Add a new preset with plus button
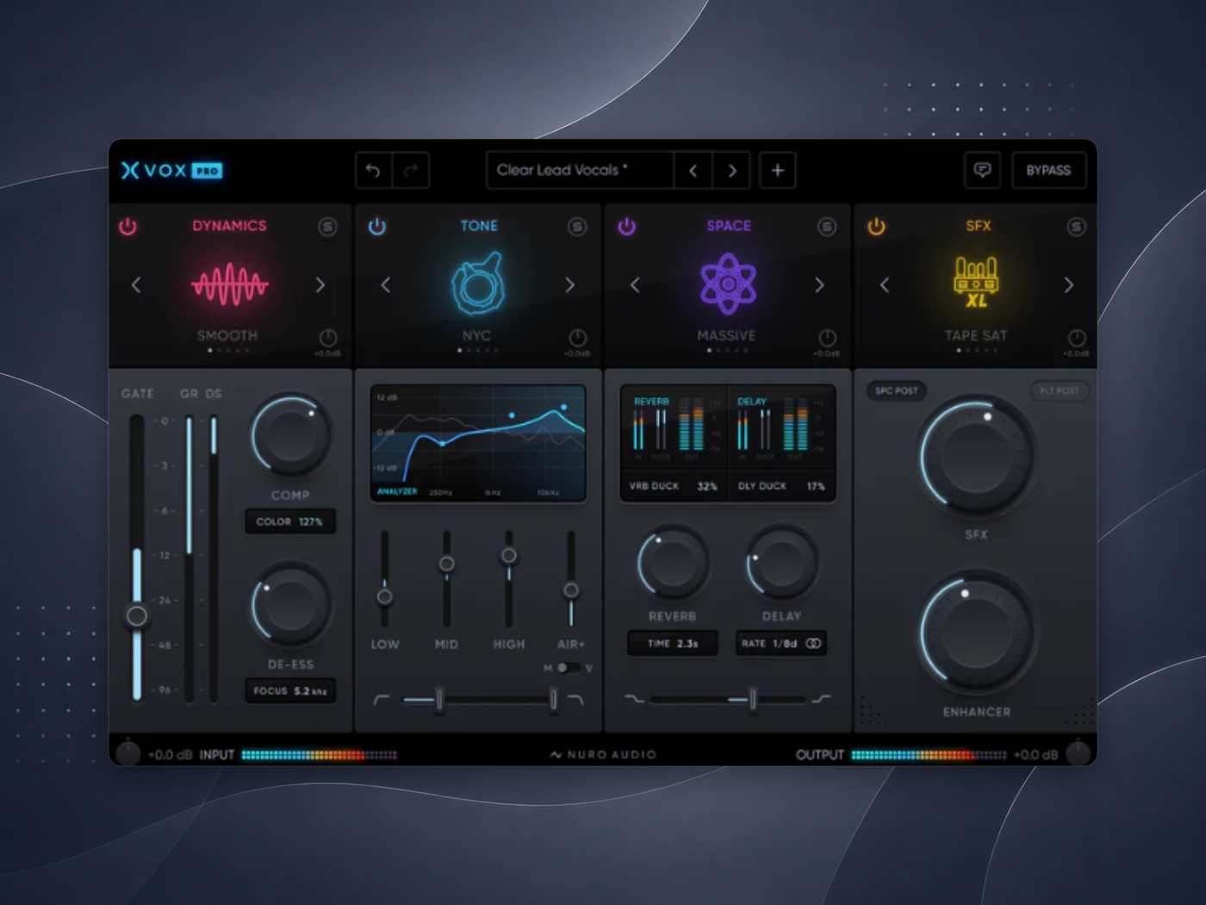The height and width of the screenshot is (905, 1206). coord(777,171)
